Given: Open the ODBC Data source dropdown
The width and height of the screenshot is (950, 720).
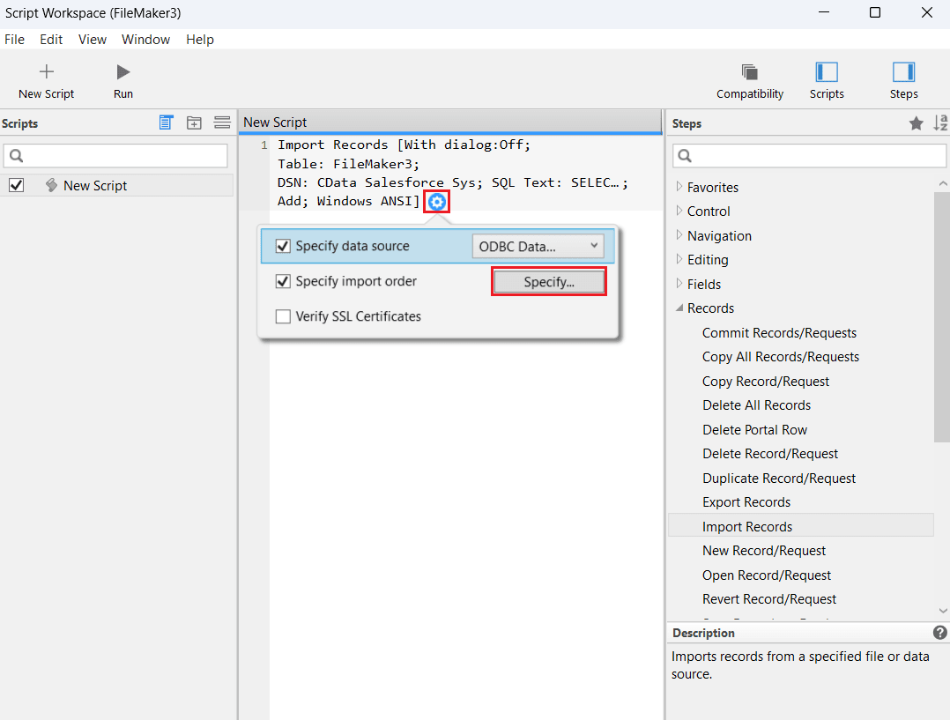Looking at the screenshot, I should click(x=538, y=247).
